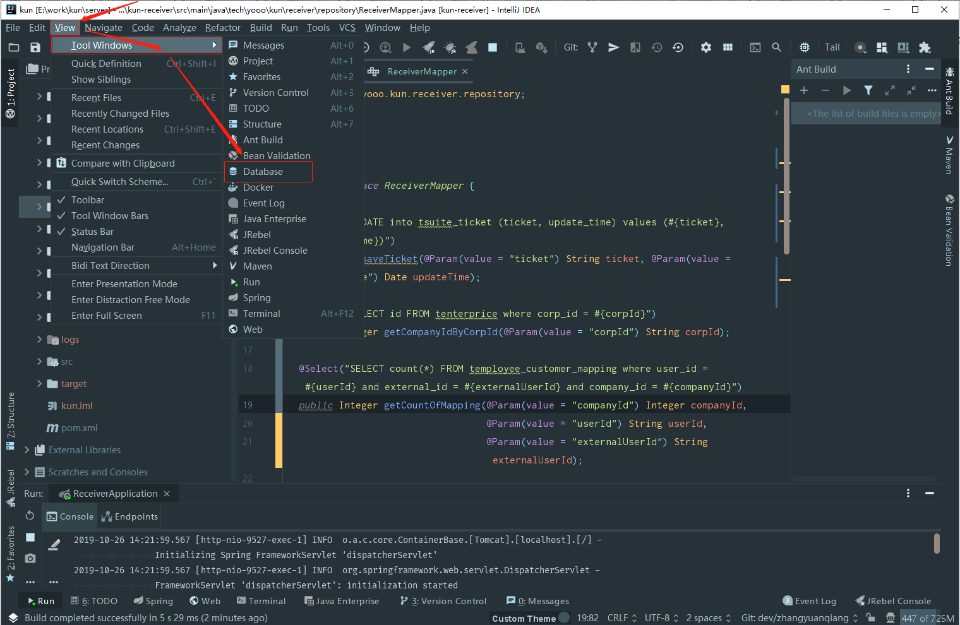Hide the Ant Build panel
This screenshot has width=960, height=625.
click(x=929, y=69)
